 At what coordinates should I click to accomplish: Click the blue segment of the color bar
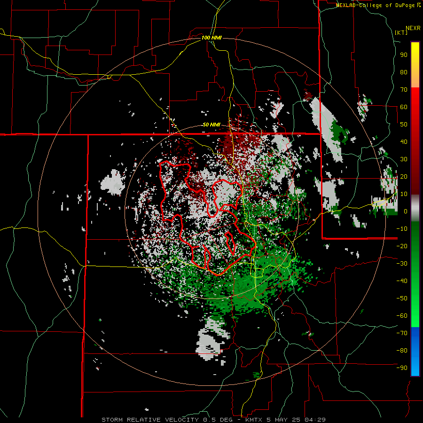(415, 352)
